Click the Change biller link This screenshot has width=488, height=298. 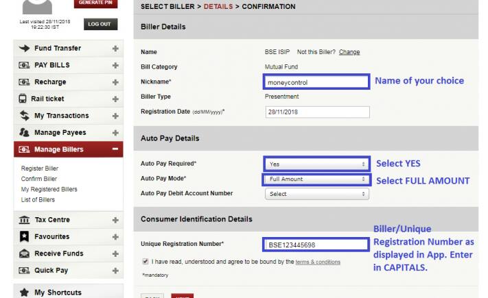(349, 52)
